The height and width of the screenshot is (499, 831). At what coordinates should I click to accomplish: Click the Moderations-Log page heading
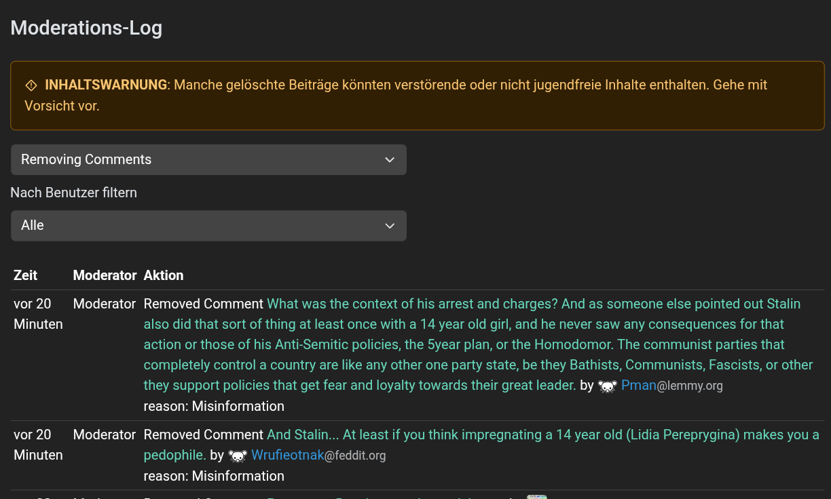(86, 28)
